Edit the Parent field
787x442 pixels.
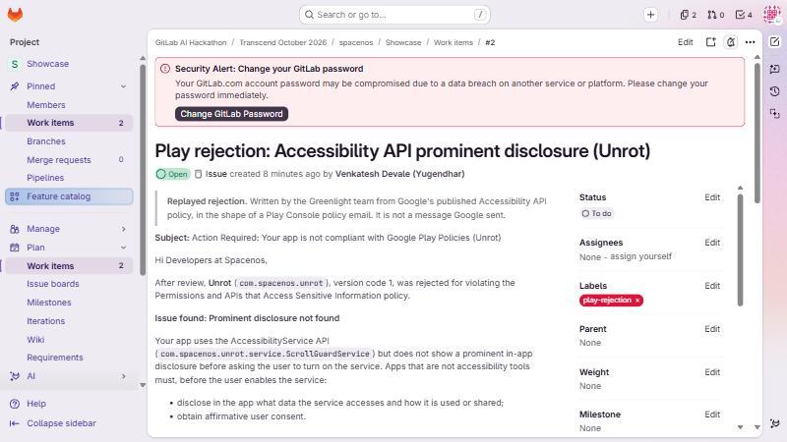712,329
